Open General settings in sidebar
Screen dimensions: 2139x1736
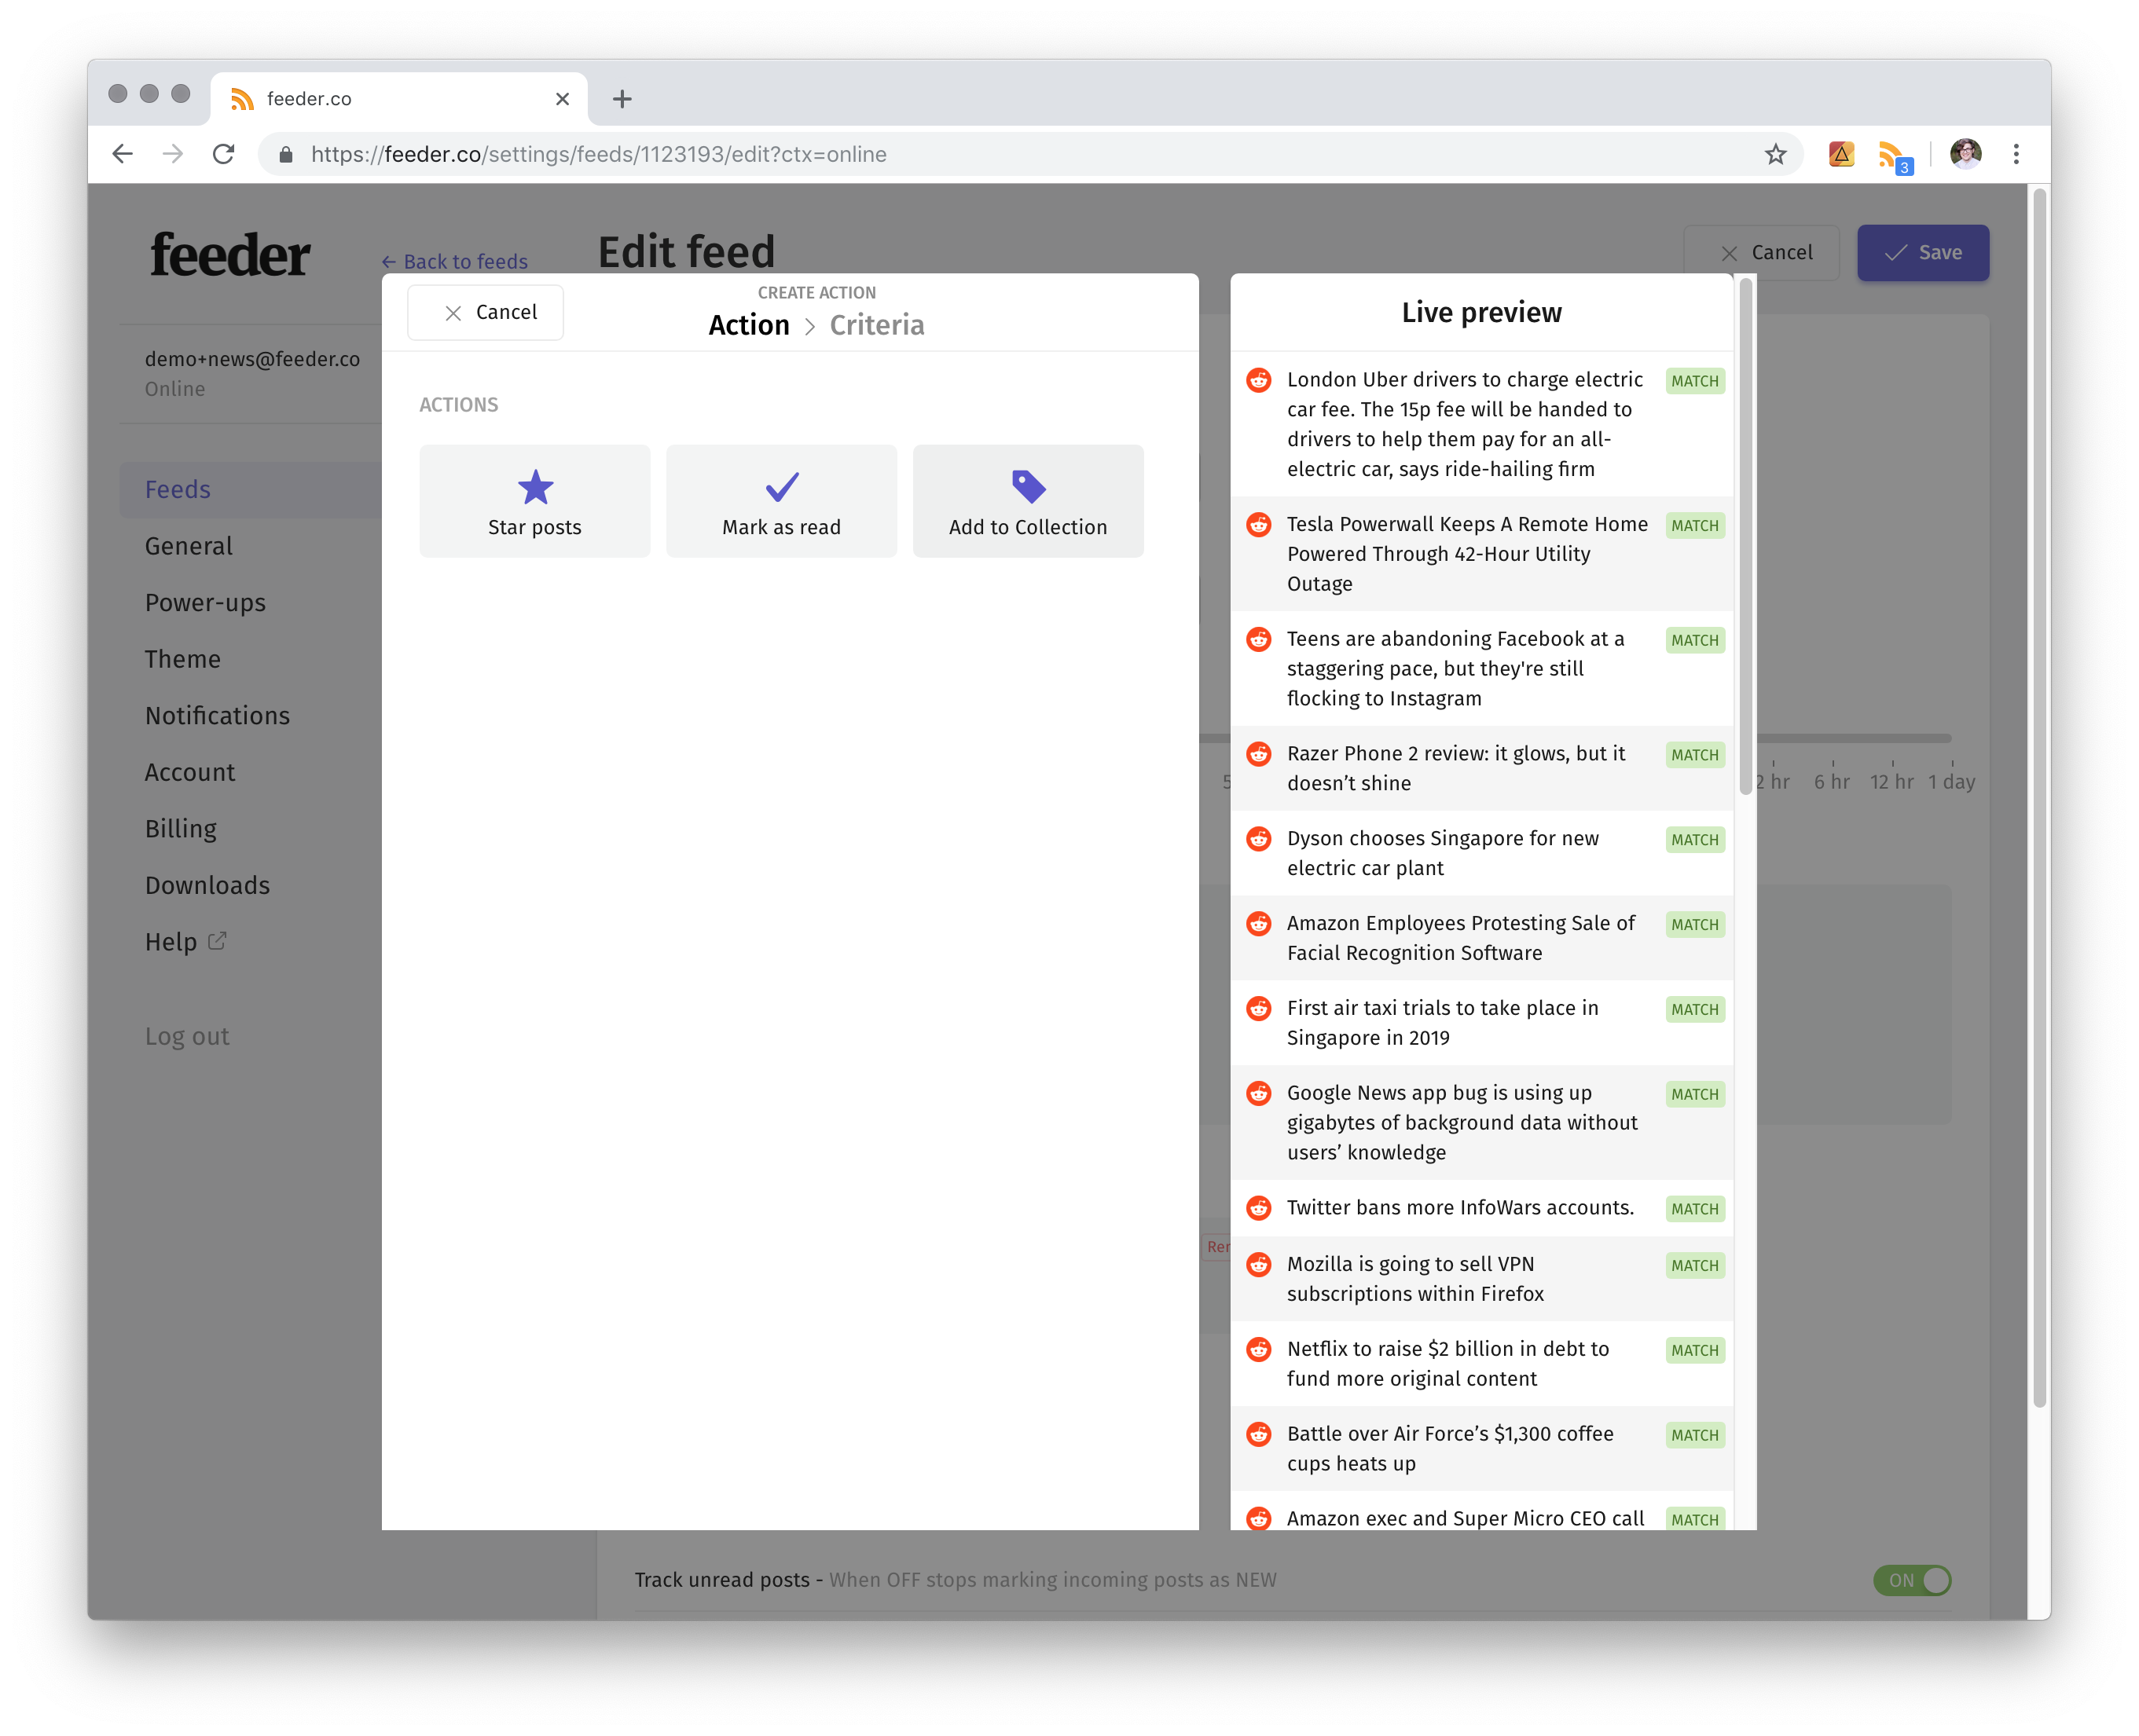coord(188,546)
